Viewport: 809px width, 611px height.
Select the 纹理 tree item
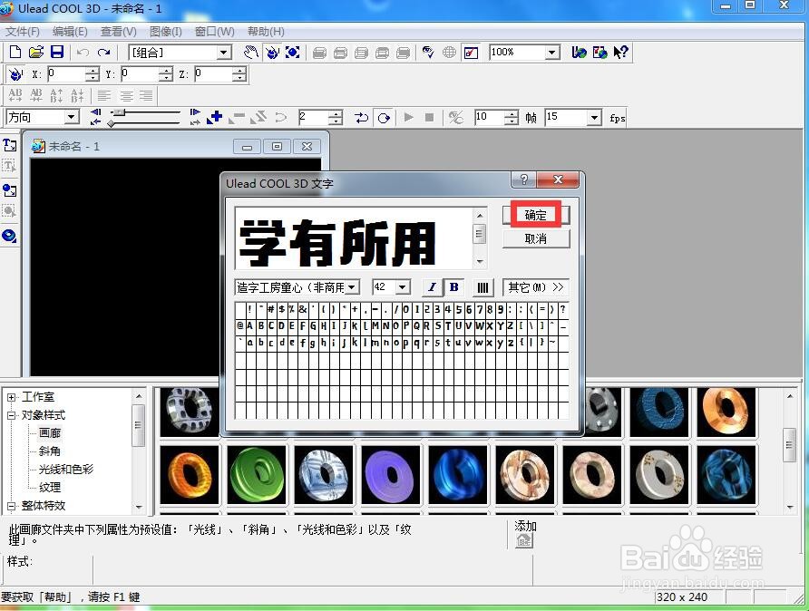click(x=50, y=487)
